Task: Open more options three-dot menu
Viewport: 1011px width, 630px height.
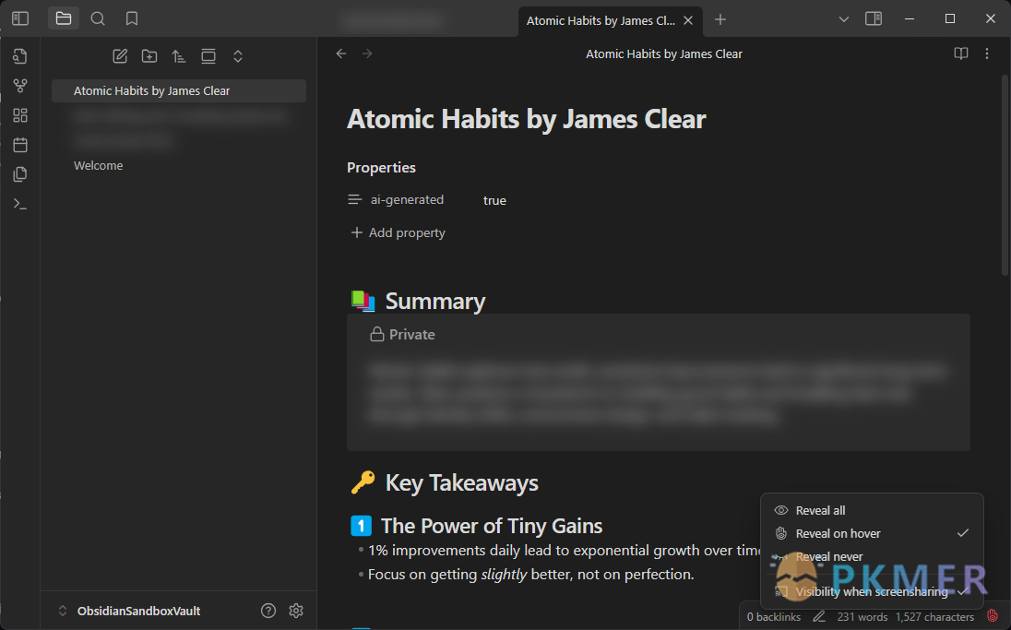Action: 986,53
